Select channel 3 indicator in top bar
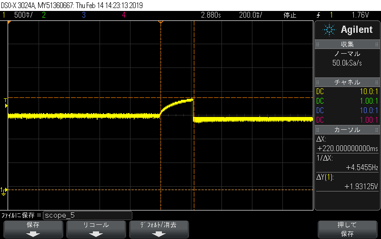Screen dimensions: 381x239 [x=84, y=15]
